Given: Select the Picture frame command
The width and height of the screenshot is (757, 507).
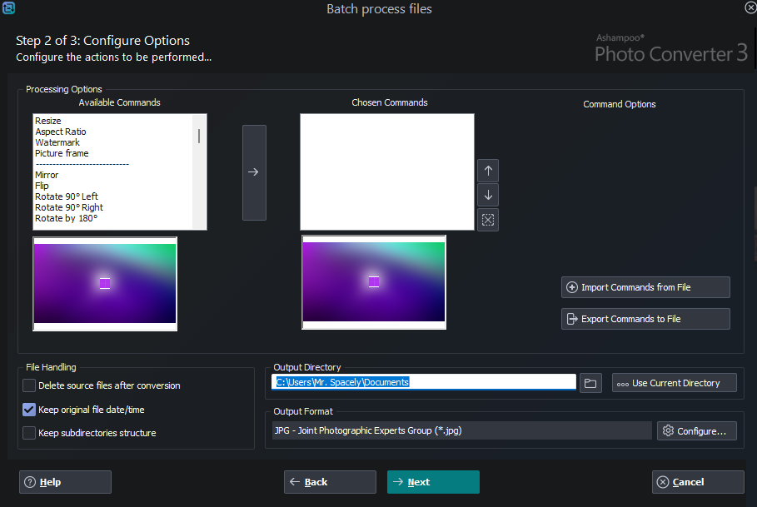Looking at the screenshot, I should [x=62, y=153].
